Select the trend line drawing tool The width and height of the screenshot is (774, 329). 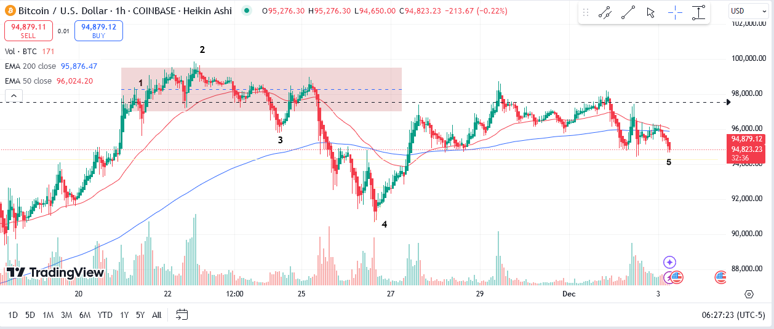628,12
